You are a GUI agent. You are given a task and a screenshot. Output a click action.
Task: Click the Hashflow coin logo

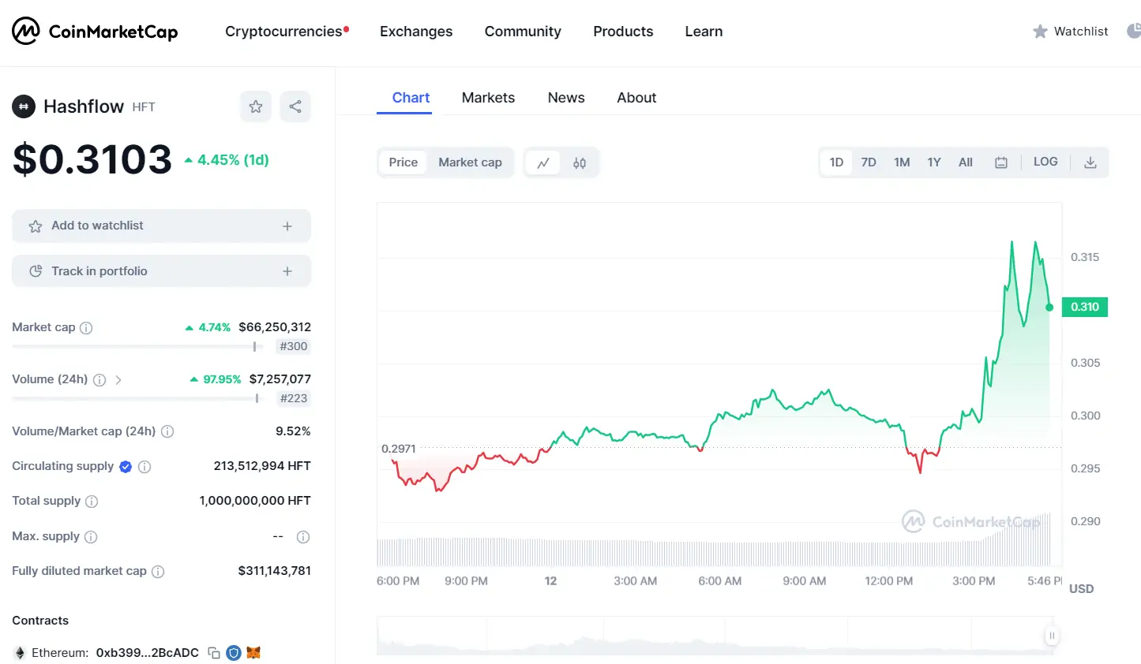tap(24, 106)
